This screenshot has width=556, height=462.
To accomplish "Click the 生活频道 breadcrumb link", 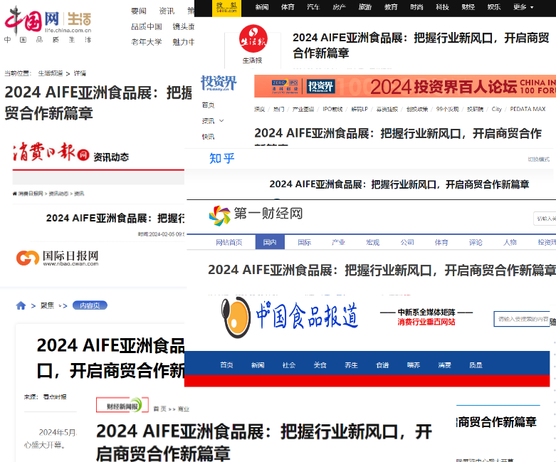I will pos(50,73).
